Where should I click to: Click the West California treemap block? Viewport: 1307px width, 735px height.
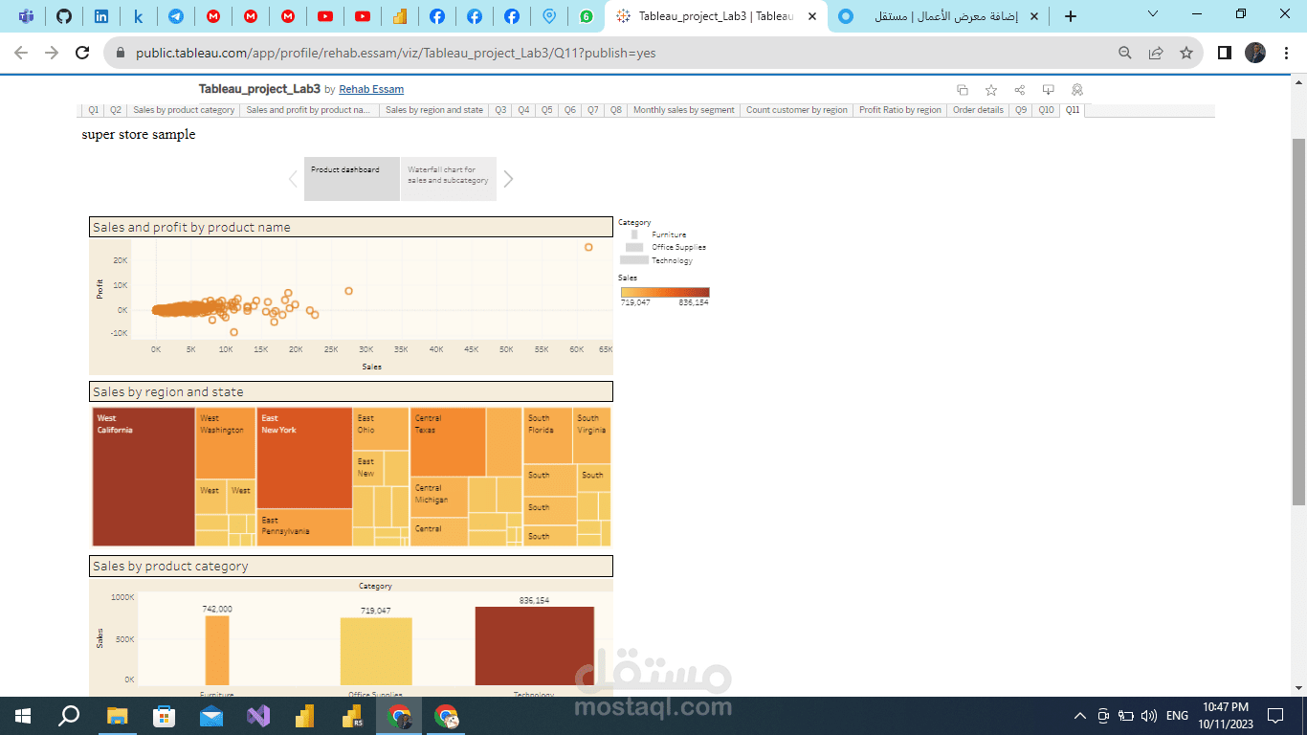144,477
